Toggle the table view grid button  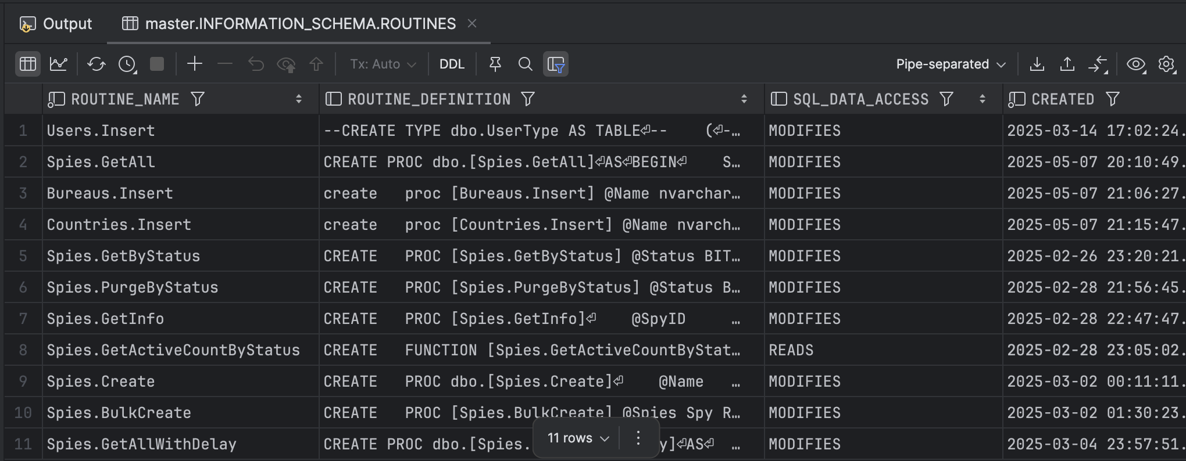coord(27,64)
